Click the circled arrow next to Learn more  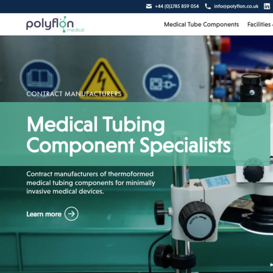72,213
